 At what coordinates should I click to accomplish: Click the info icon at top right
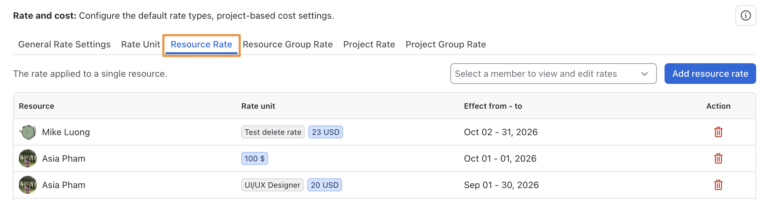(746, 15)
